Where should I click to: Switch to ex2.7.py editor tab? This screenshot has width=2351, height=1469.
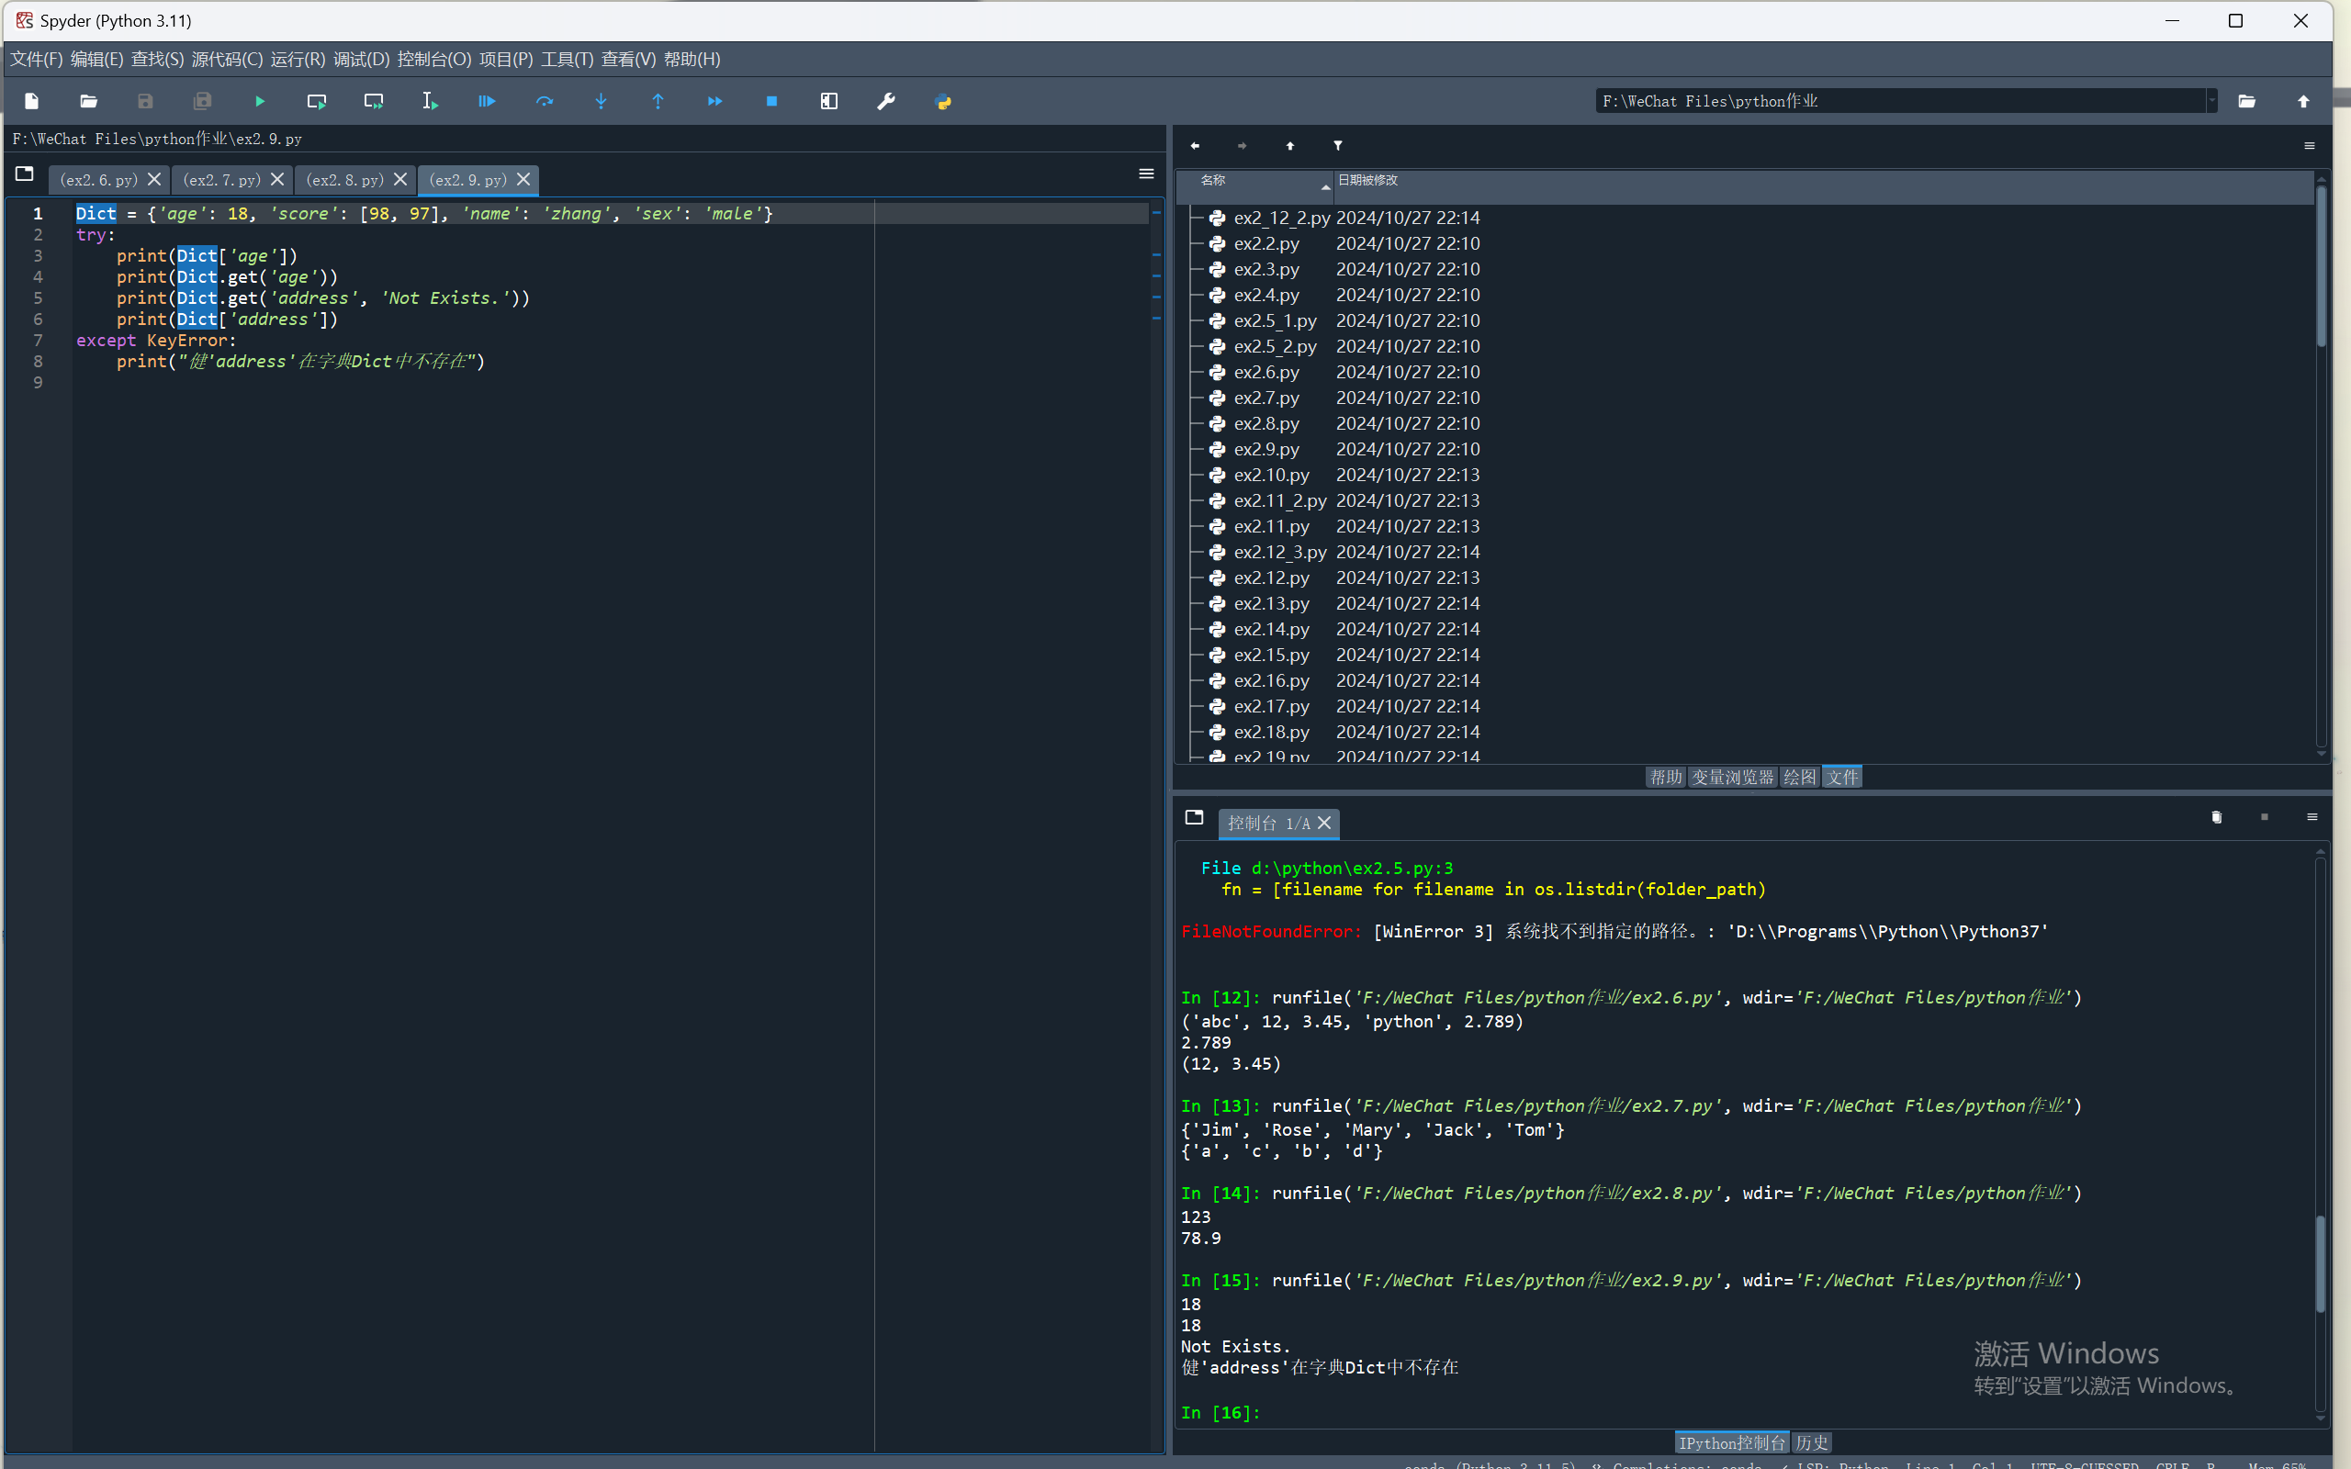point(221,180)
